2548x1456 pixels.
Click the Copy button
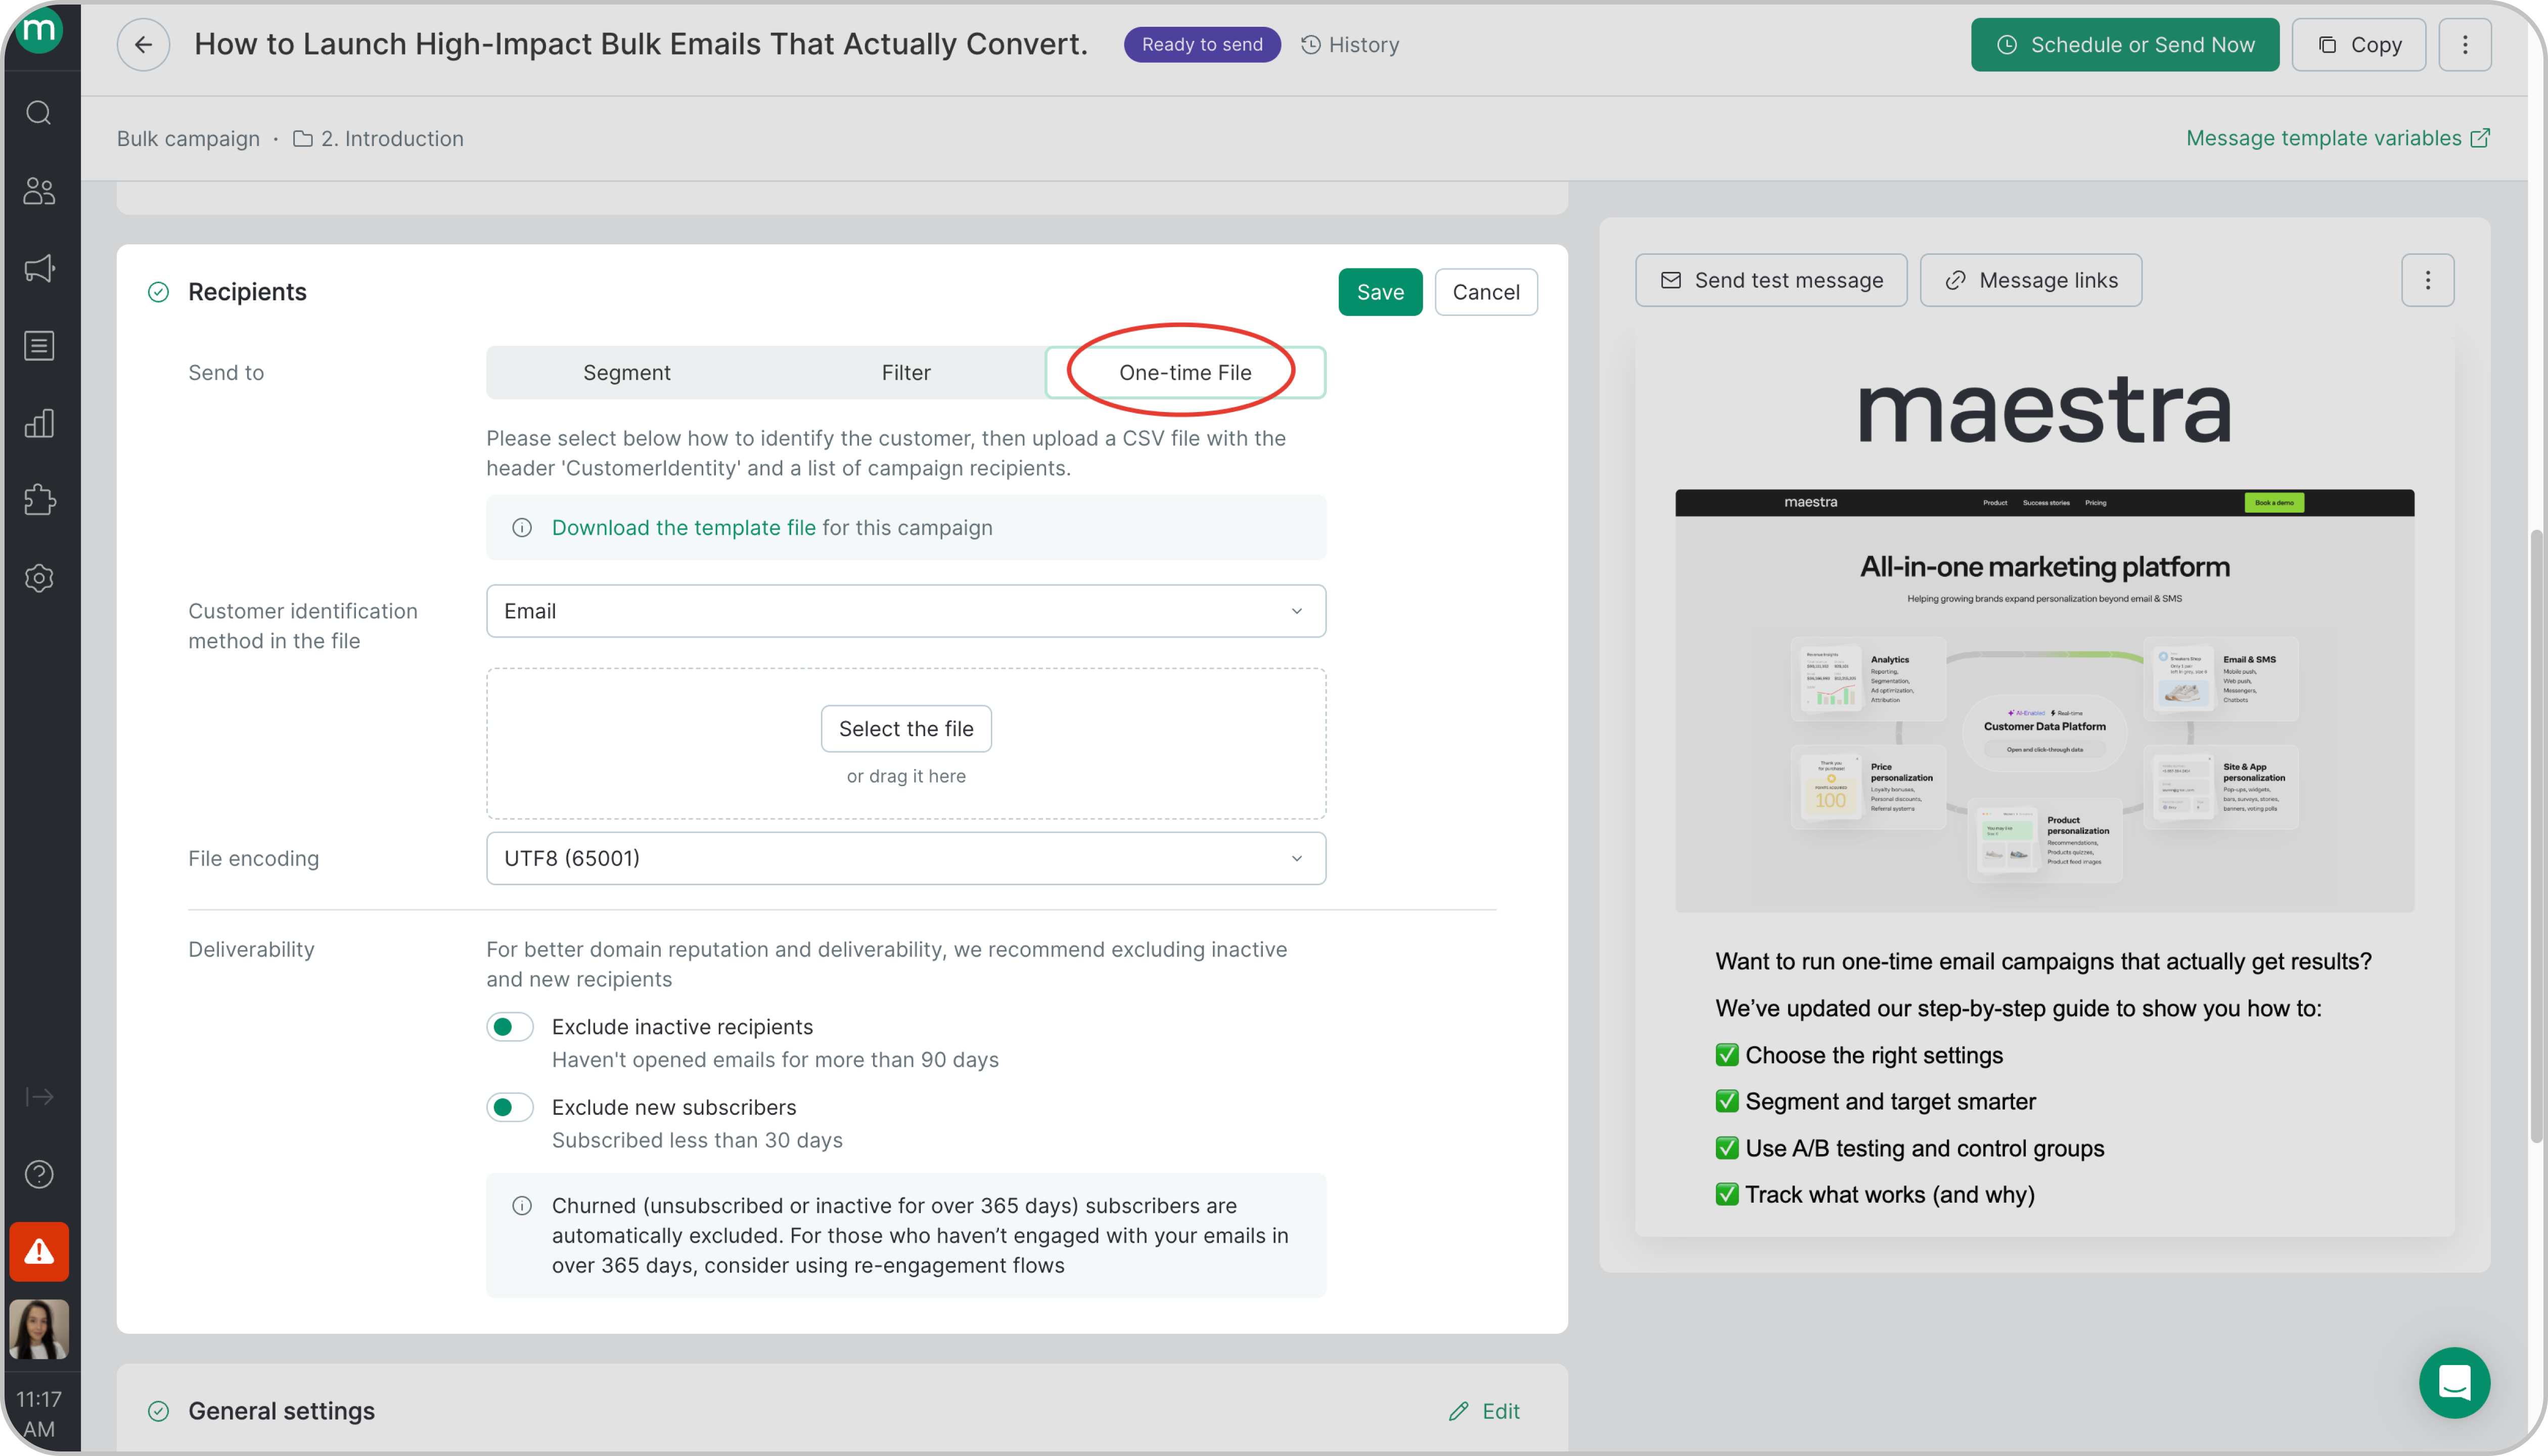(2358, 45)
